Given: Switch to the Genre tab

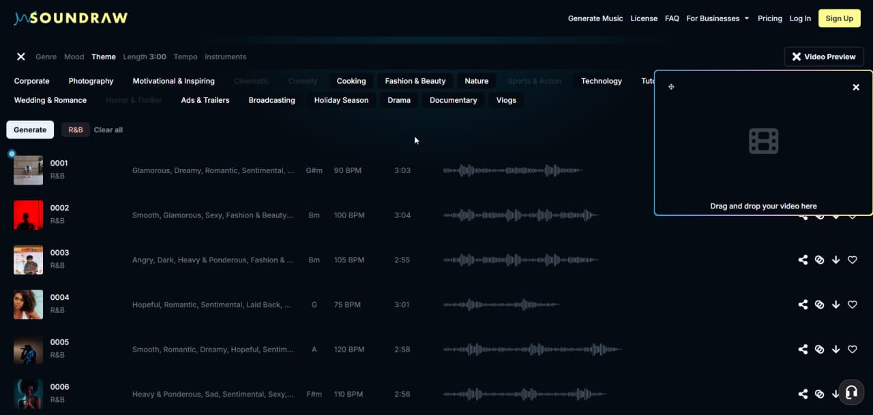Looking at the screenshot, I should [46, 57].
